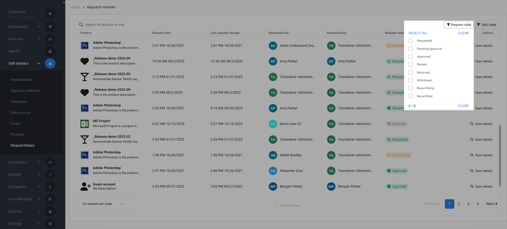Enable the Recertified filter checkbox
Image resolution: width=507 pixels, height=229 pixels.
[411, 96]
